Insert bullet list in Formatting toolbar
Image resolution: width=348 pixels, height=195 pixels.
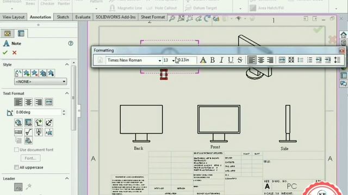click(300, 60)
